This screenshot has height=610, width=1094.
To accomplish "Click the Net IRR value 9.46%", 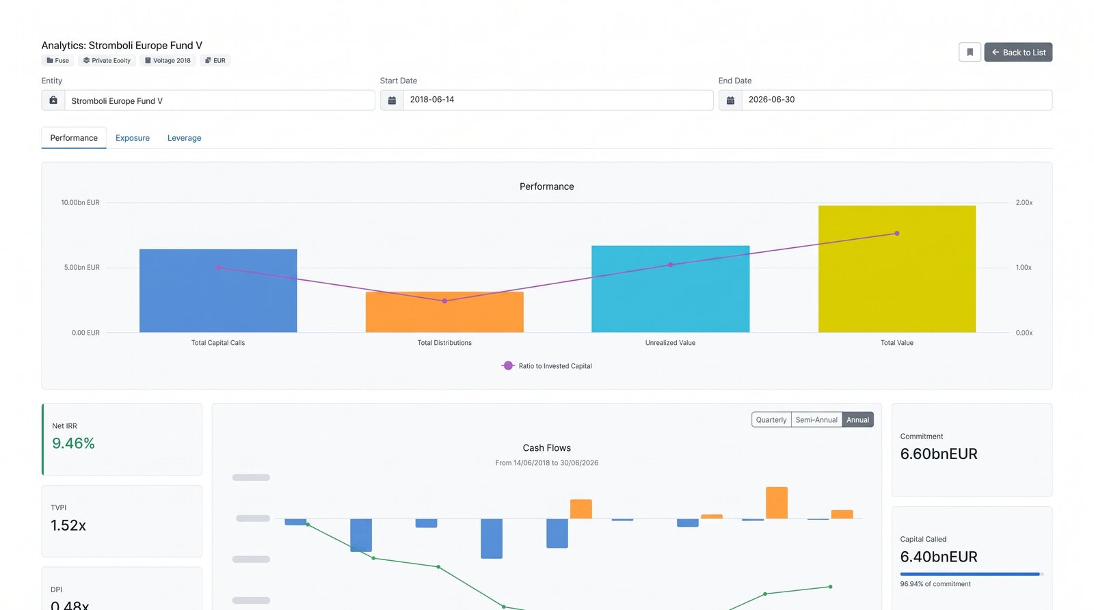I will (73, 444).
